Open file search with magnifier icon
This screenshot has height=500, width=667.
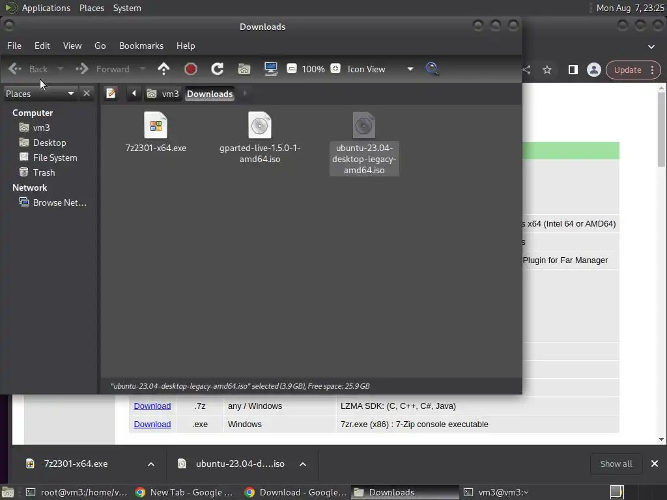coord(432,69)
